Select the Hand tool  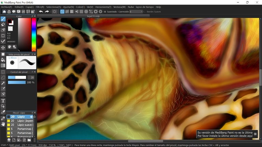3,124
